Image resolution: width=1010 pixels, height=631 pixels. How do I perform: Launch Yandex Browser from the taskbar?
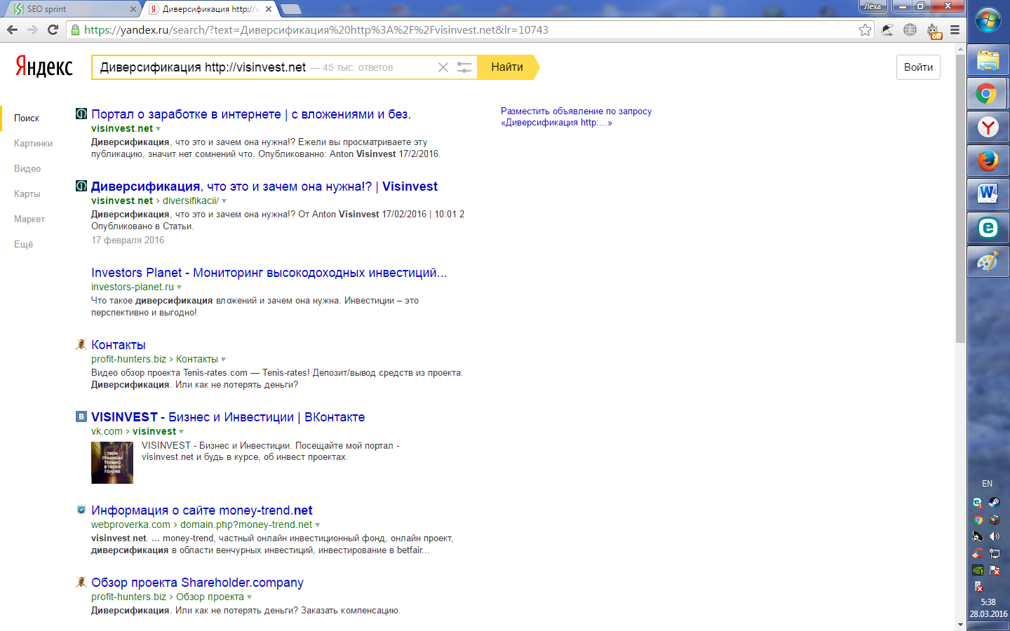(988, 127)
